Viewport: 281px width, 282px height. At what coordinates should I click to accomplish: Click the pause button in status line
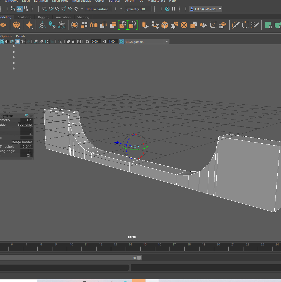coord(174,9)
